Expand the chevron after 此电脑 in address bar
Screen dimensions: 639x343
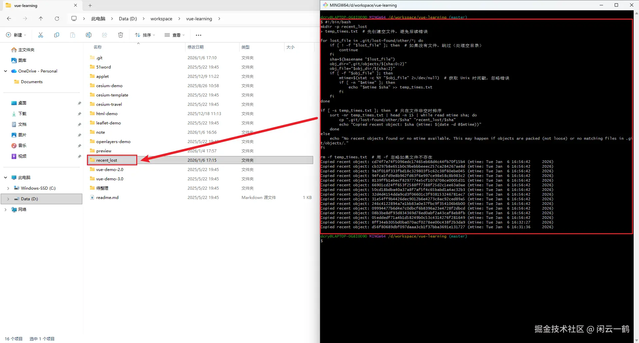pos(112,19)
